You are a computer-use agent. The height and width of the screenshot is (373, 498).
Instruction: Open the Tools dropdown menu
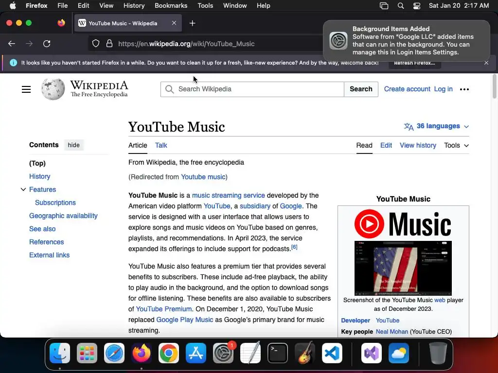[456, 145]
